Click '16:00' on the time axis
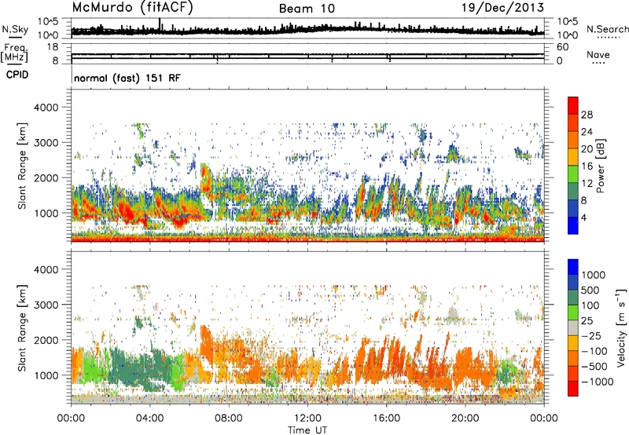The image size is (629, 435). pos(386,419)
